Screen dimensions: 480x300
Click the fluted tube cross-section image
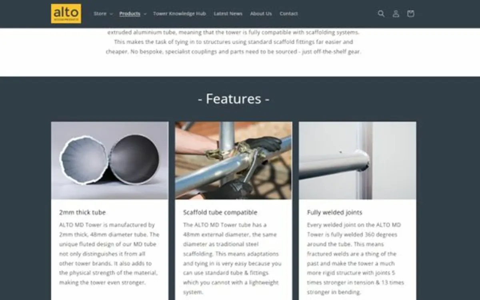[x=110, y=160]
